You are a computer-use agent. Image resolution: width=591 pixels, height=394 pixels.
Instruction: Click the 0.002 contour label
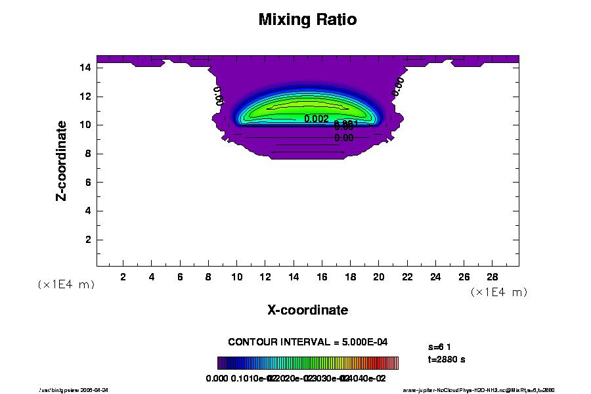coord(317,119)
